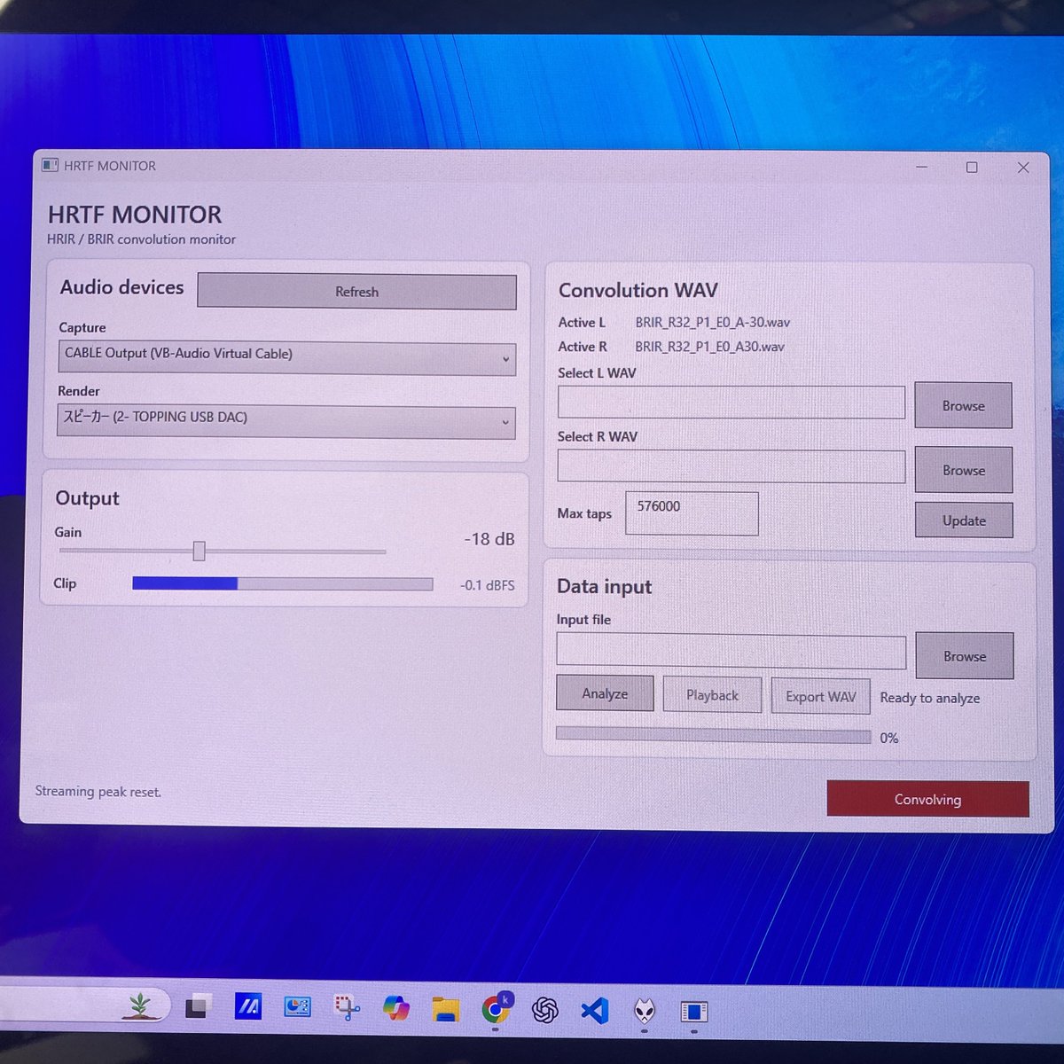Screen dimensions: 1064x1064
Task: Browse for the R WAV file
Action: click(964, 470)
